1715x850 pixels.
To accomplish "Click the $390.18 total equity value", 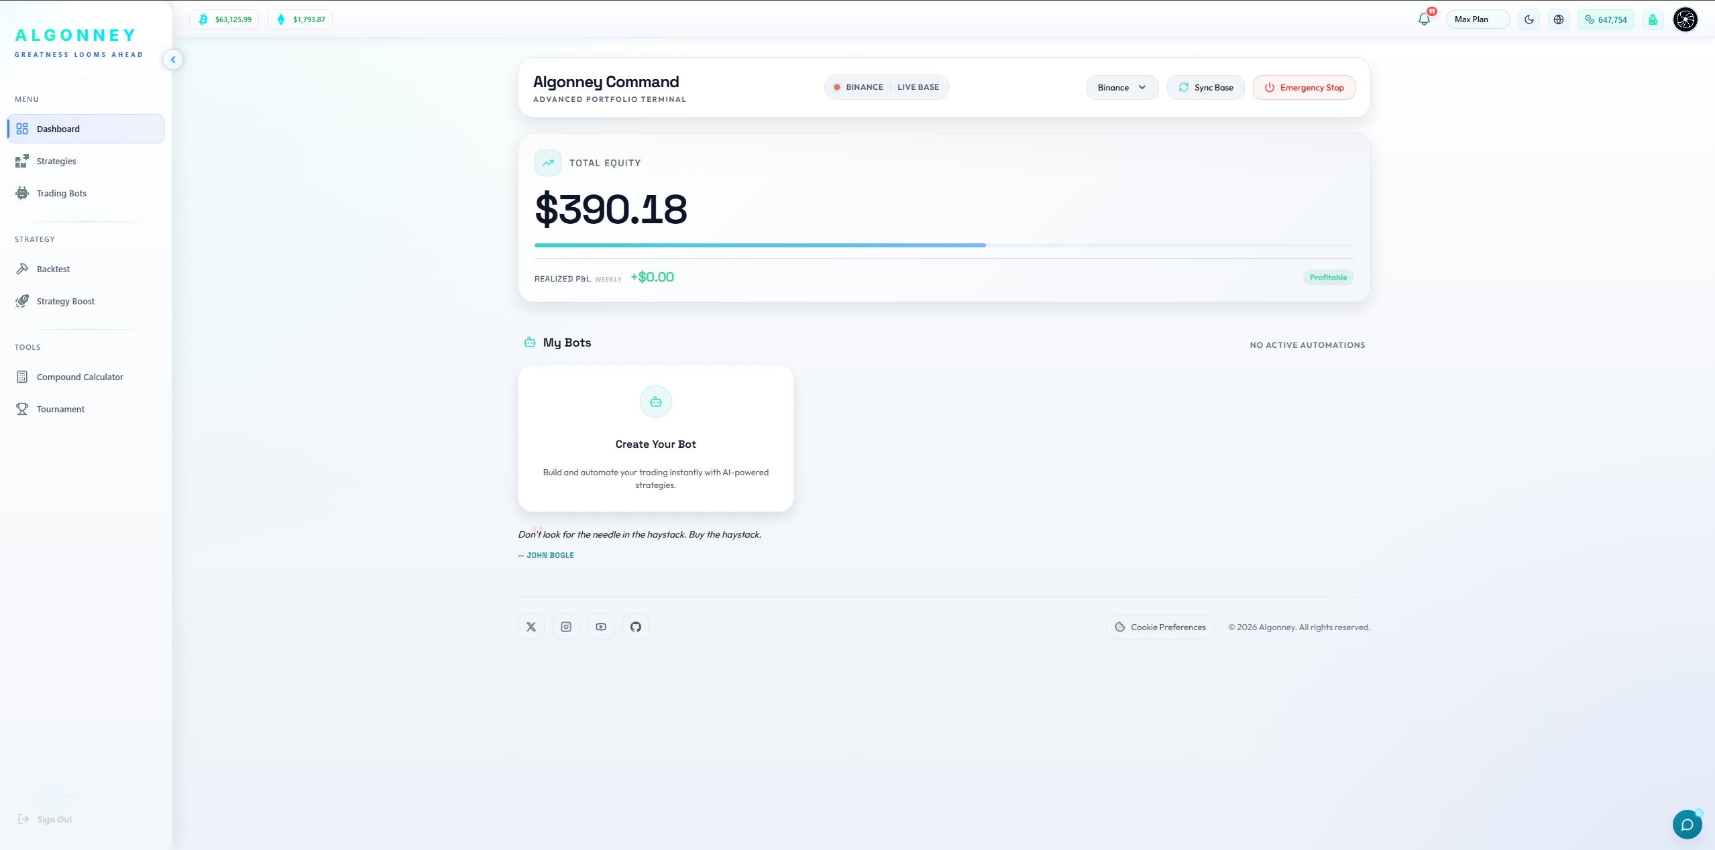I will tap(611, 209).
